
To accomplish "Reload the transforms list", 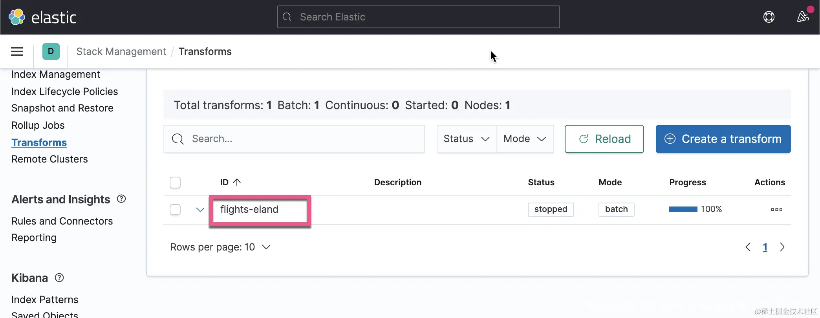I will click(x=604, y=139).
